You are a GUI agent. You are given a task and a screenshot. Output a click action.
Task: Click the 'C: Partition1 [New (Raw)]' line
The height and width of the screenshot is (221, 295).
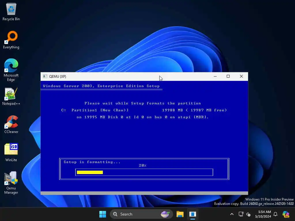click(144, 110)
